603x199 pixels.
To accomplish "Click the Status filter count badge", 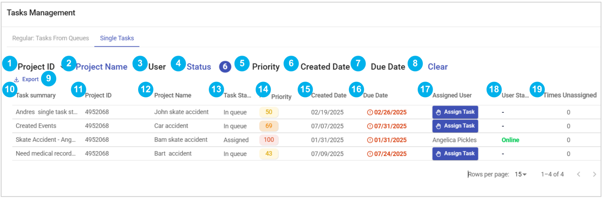I will [x=225, y=66].
